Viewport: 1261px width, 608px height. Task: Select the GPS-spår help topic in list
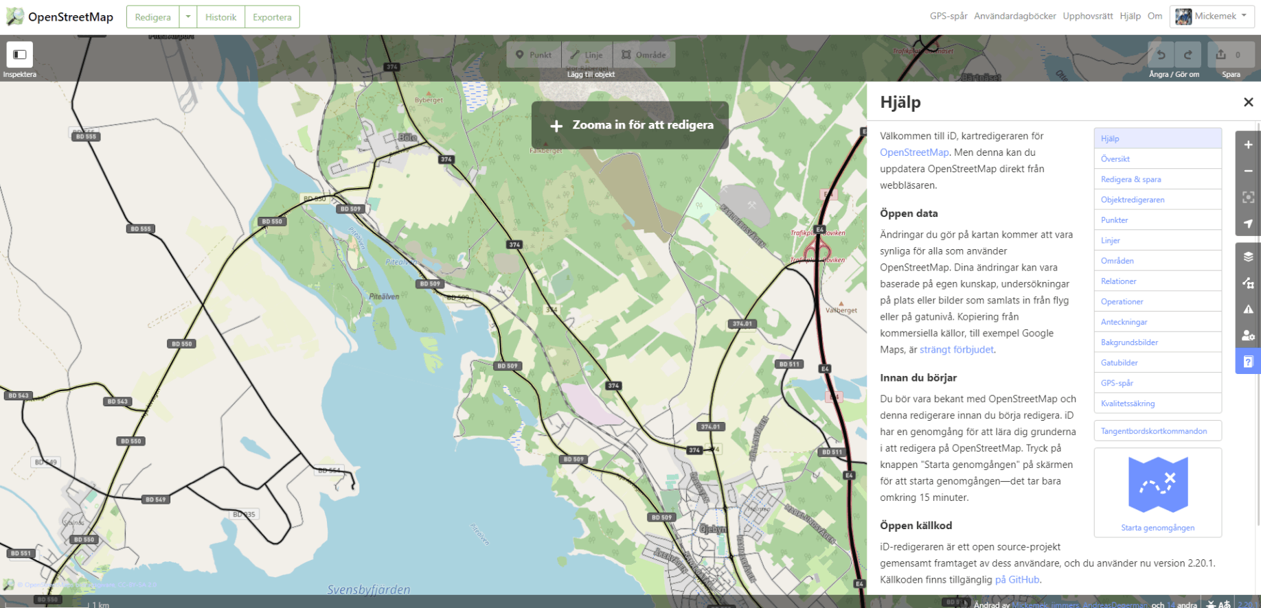[1157, 383]
